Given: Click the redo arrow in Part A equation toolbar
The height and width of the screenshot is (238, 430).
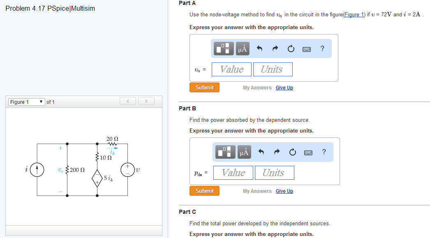Looking at the screenshot, I should click(x=275, y=48).
